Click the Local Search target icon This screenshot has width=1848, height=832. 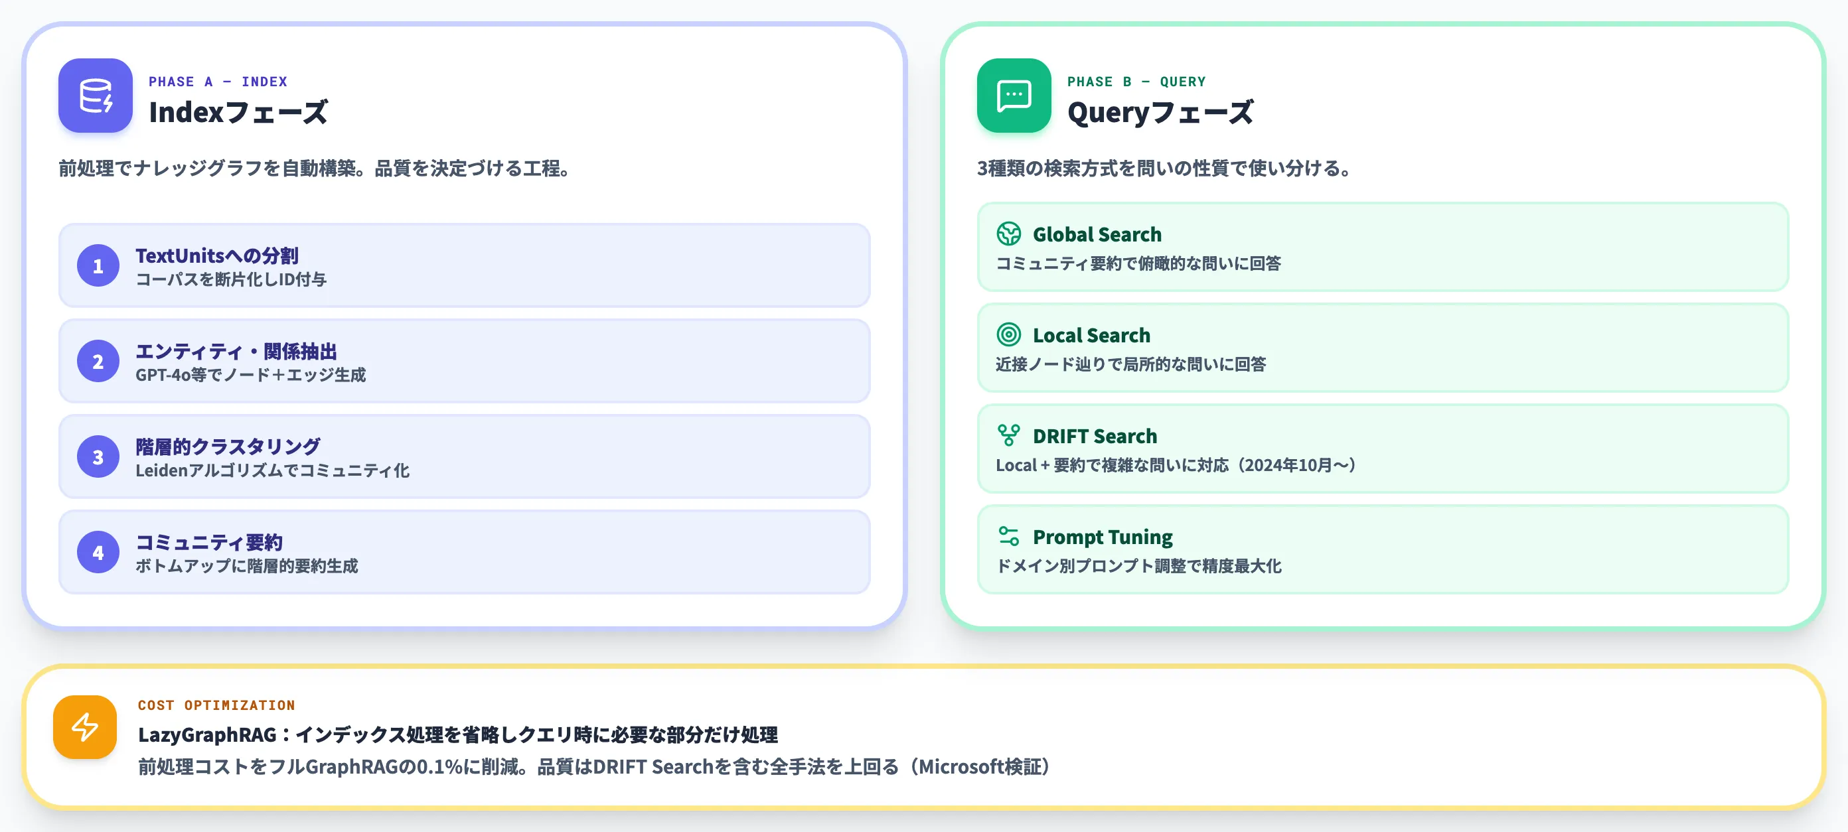point(1009,334)
